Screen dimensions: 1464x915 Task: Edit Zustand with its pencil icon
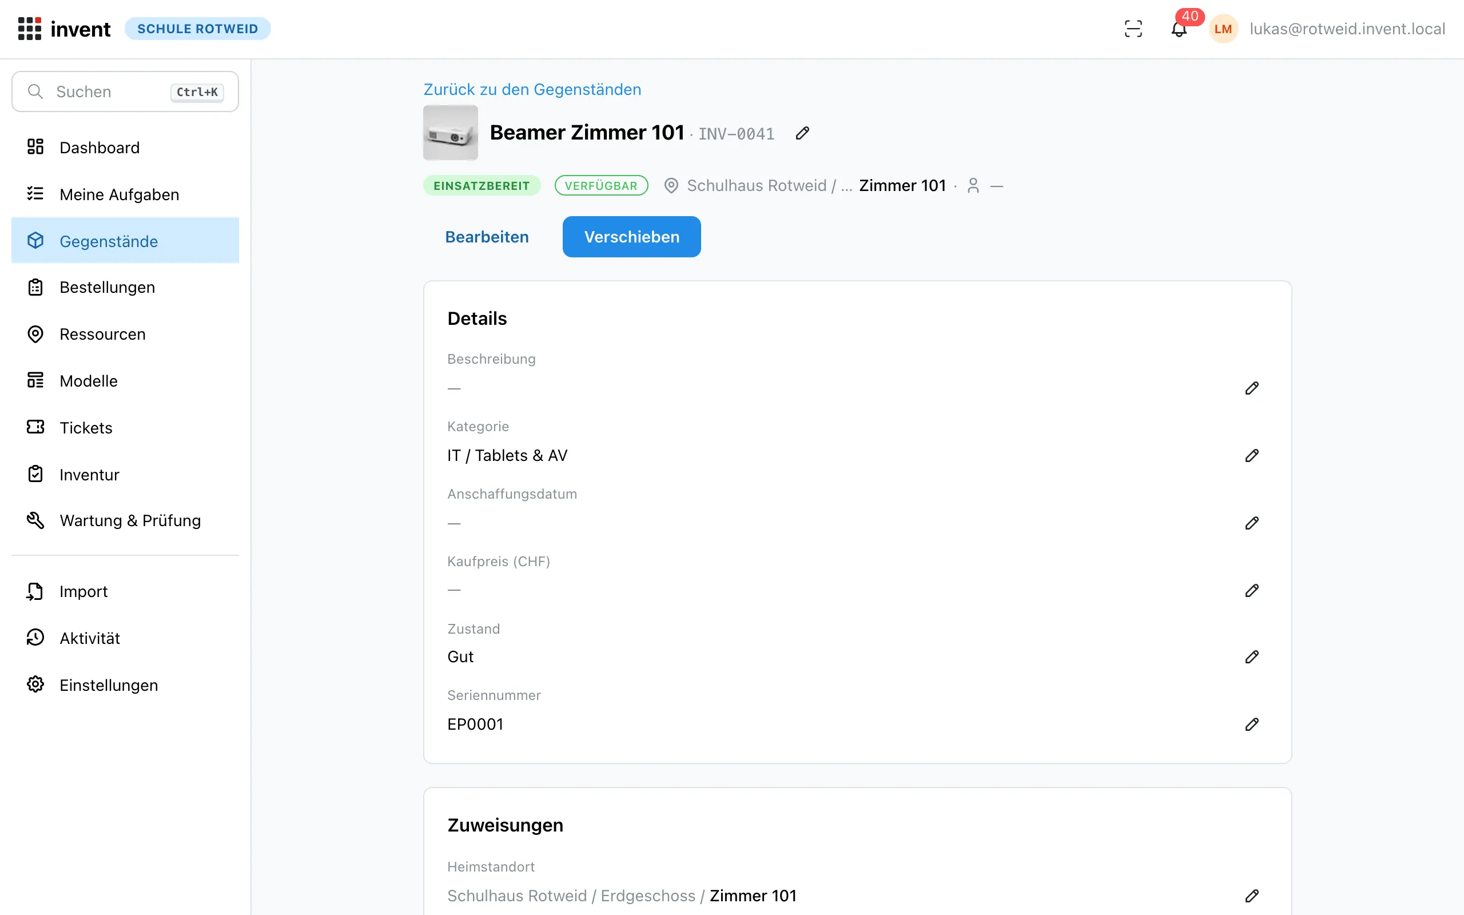[1252, 657]
